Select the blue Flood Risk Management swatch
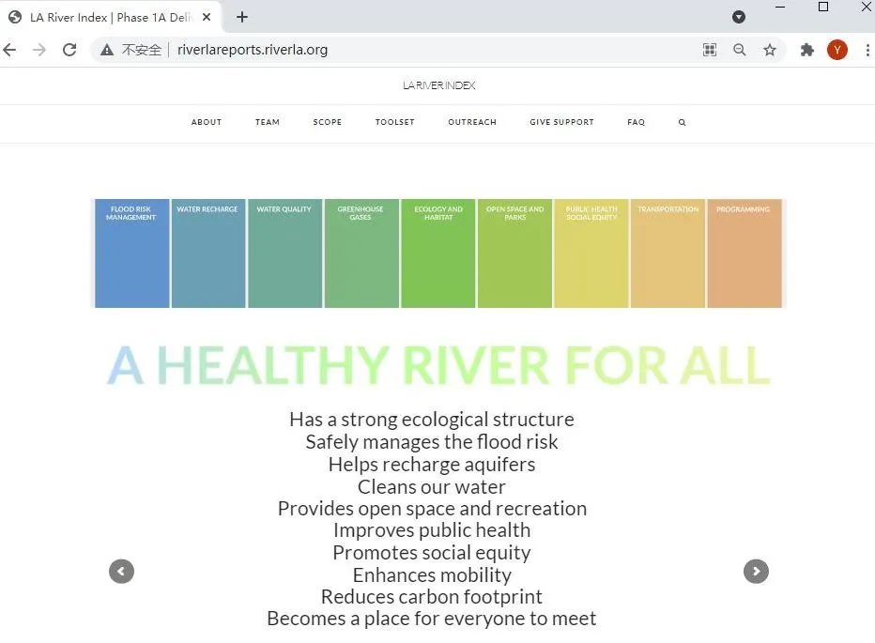This screenshot has height=643, width=875. click(131, 253)
